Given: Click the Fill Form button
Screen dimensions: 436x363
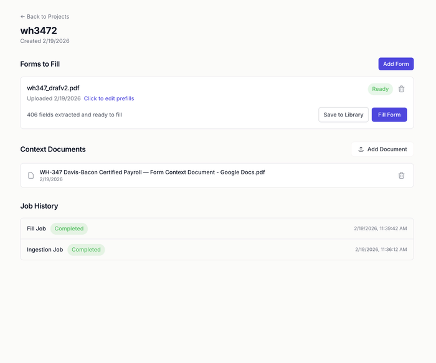Looking at the screenshot, I should click(x=389, y=115).
